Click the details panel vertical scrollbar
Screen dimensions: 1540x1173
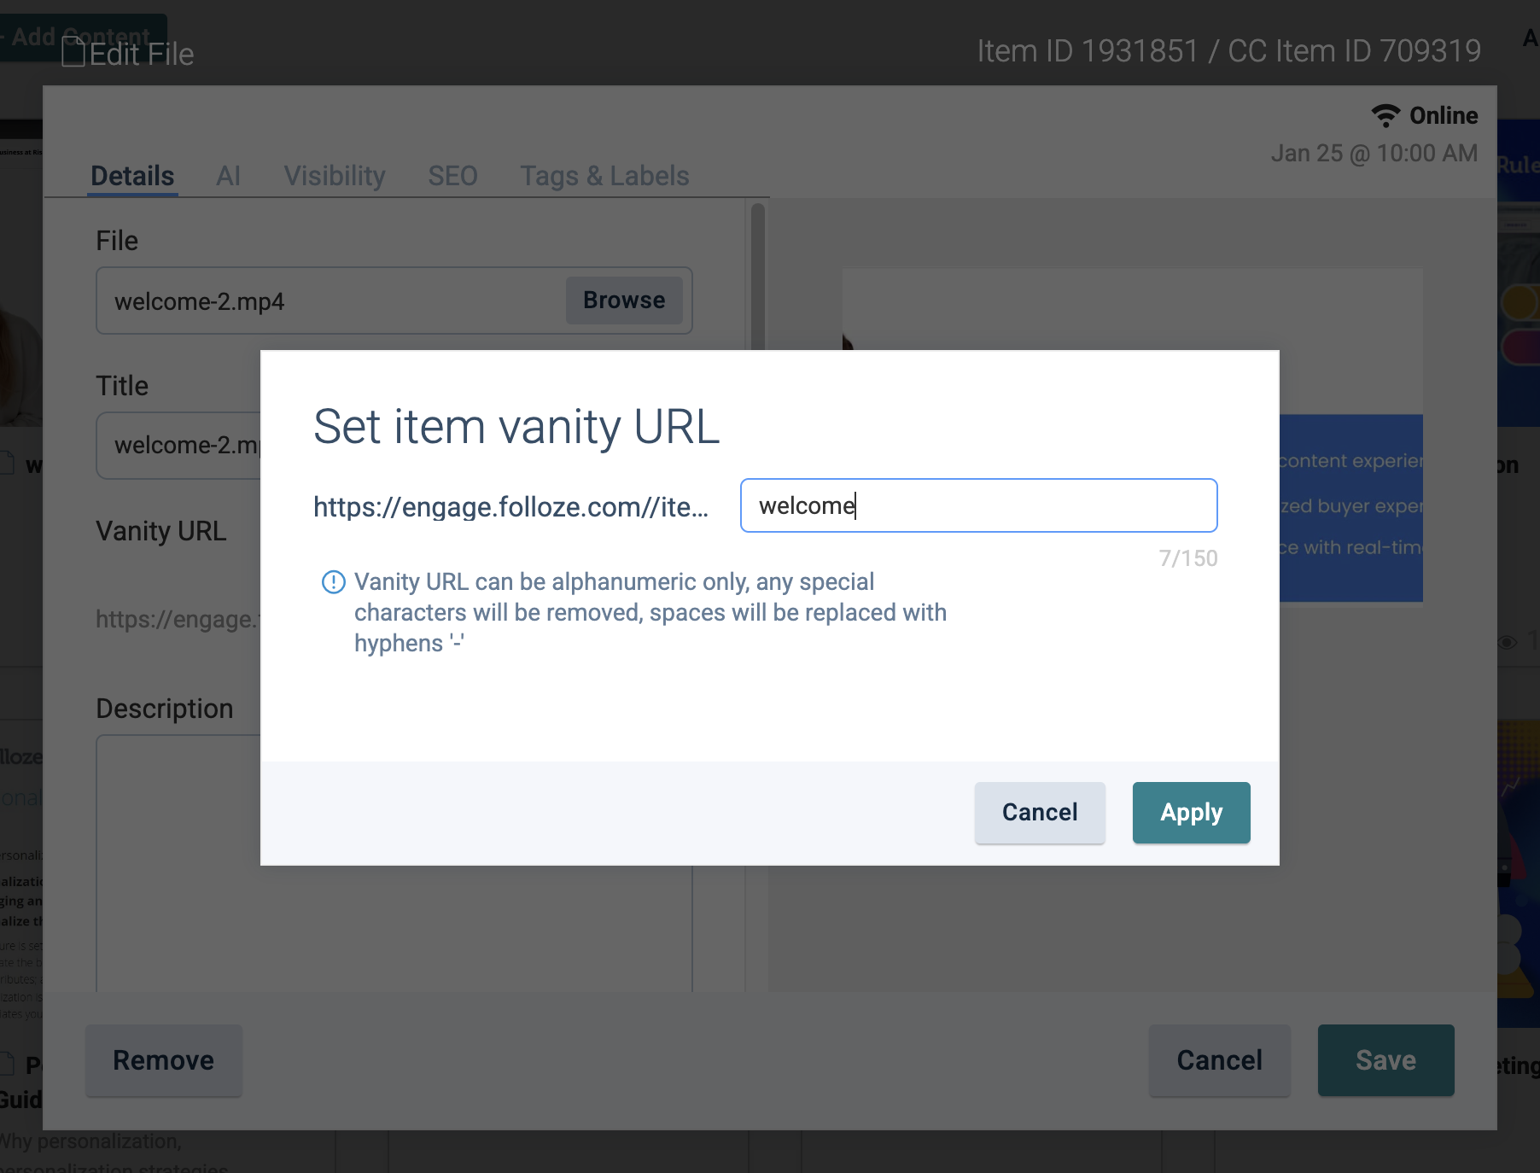[x=757, y=273]
